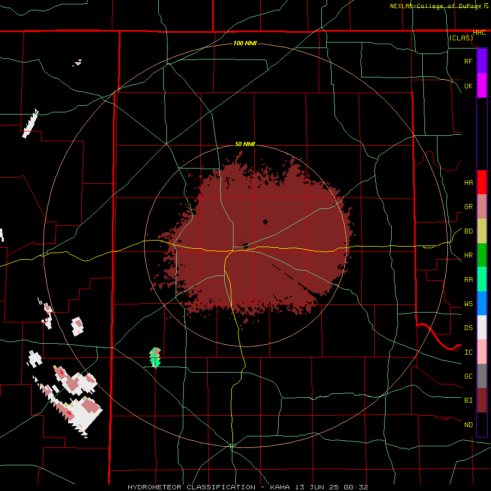Viewport: 491px width, 491px height.
Task: Click the 50 NMI range ring label
Action: click(245, 144)
